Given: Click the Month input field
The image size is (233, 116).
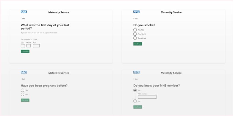Looking at the screenshot, I should click(29, 46).
